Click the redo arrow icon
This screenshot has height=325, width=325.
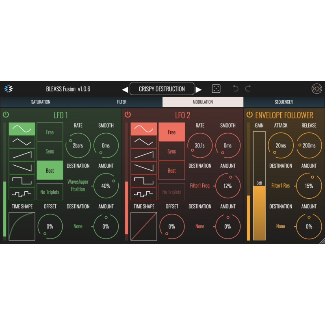pos(248,89)
